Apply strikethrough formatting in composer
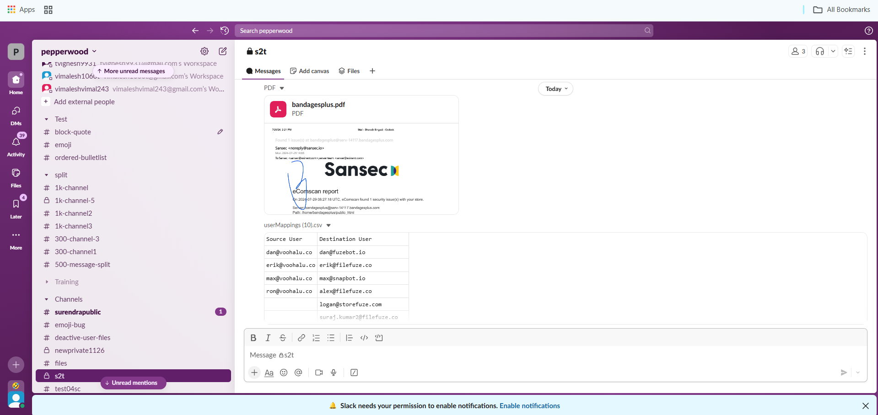Viewport: 878px width, 415px height. tap(283, 338)
